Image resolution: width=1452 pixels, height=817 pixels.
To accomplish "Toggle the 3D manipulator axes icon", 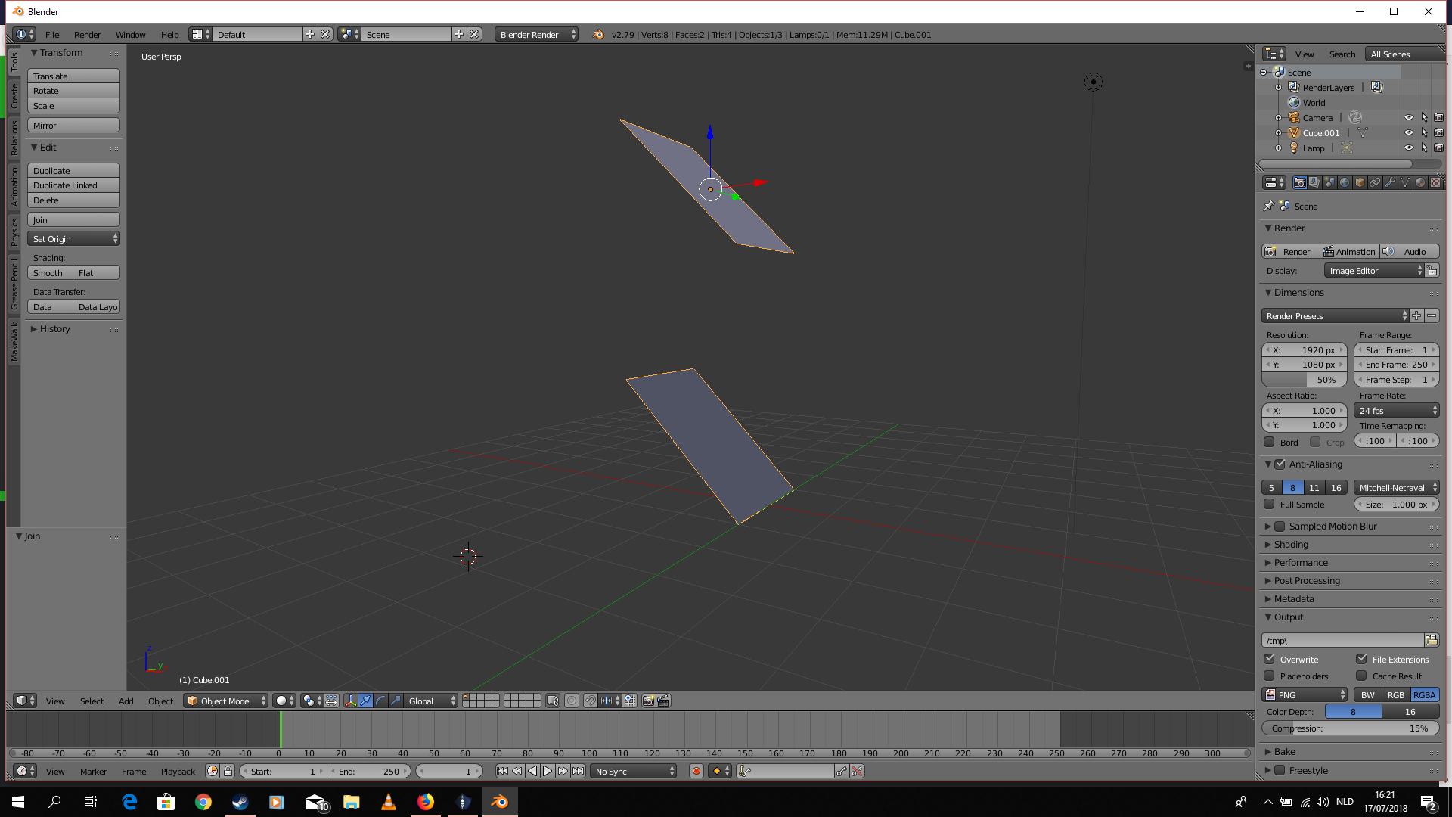I will coord(350,701).
